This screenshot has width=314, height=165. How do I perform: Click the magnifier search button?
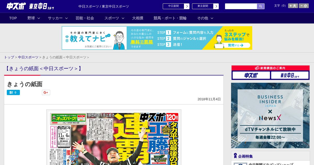pyautogui.click(x=261, y=6)
